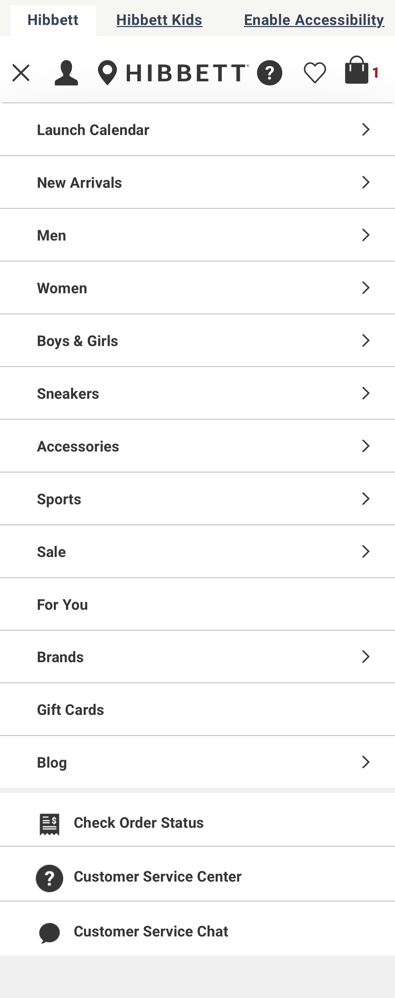
Task: Open account profile icon
Action: point(66,73)
